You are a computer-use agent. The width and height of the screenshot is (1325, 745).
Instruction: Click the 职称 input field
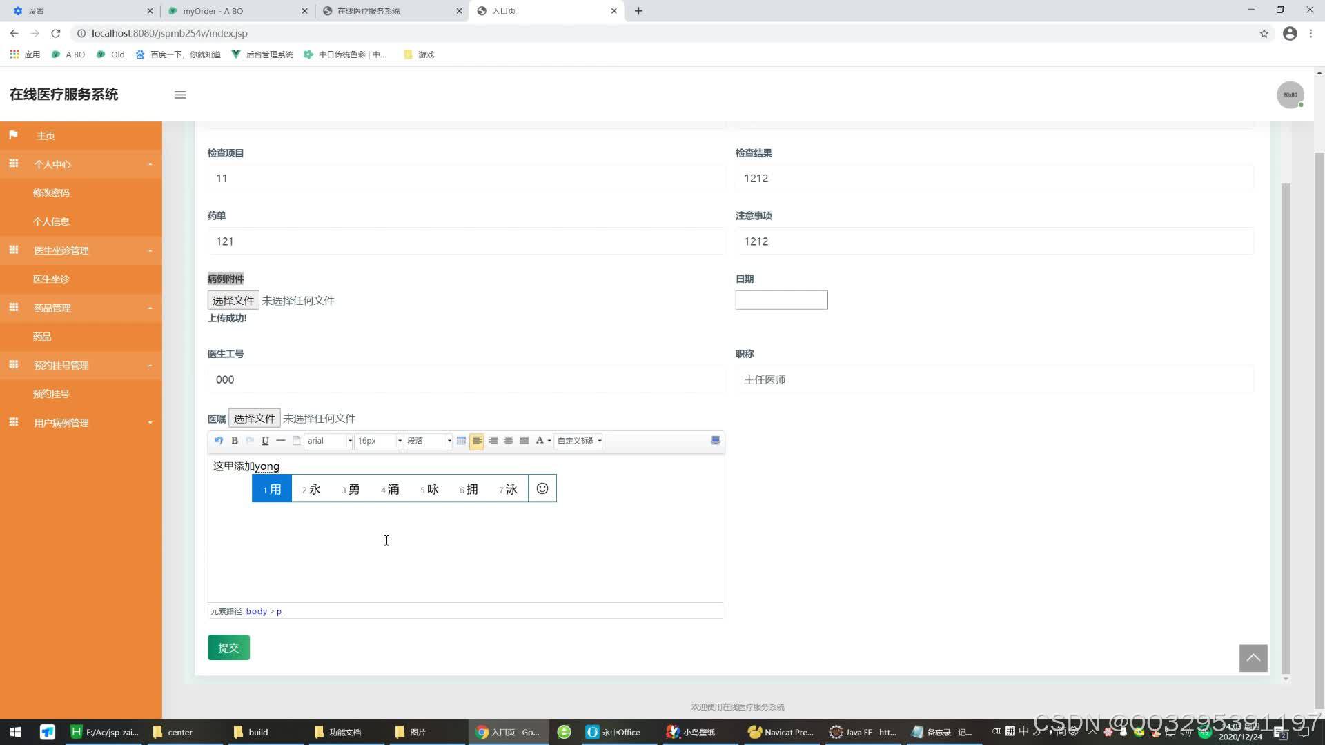[x=994, y=379]
